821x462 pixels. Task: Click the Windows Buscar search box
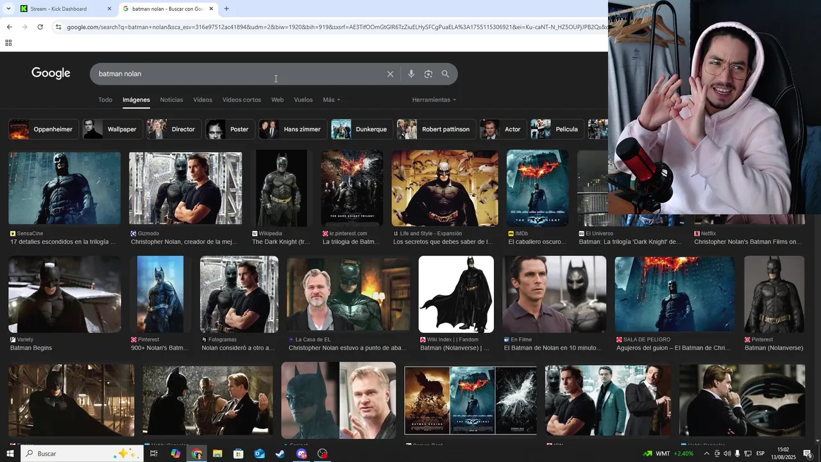click(82, 454)
